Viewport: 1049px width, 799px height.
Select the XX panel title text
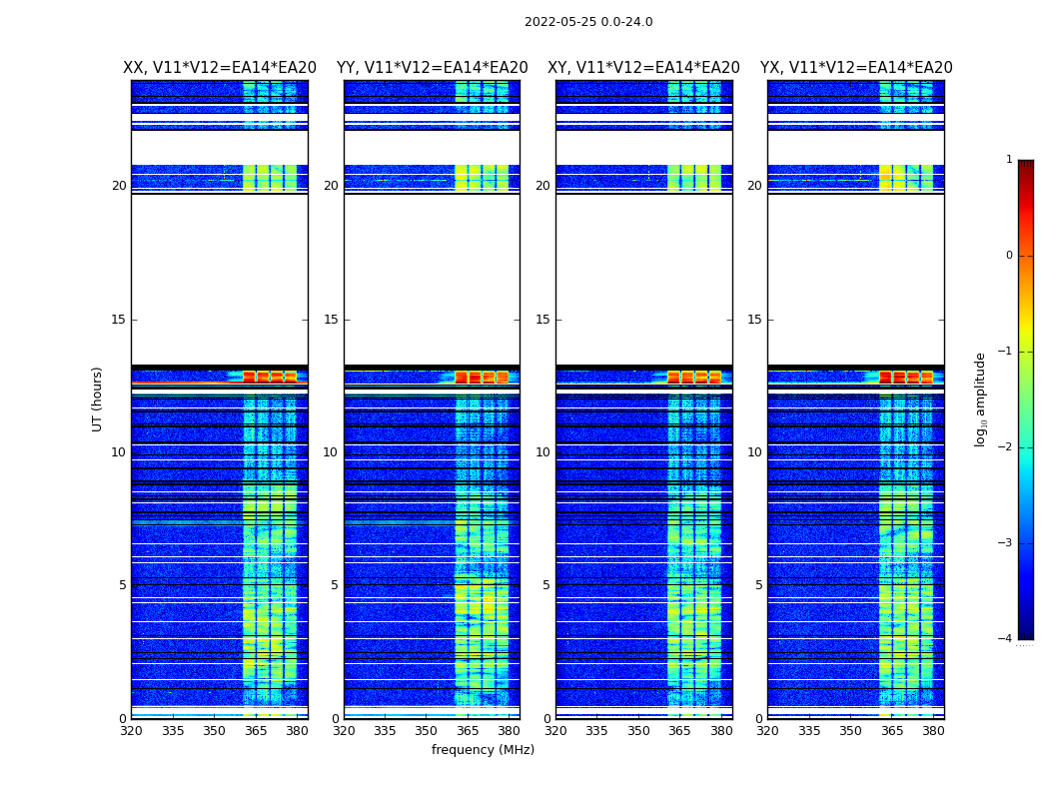pyautogui.click(x=220, y=68)
